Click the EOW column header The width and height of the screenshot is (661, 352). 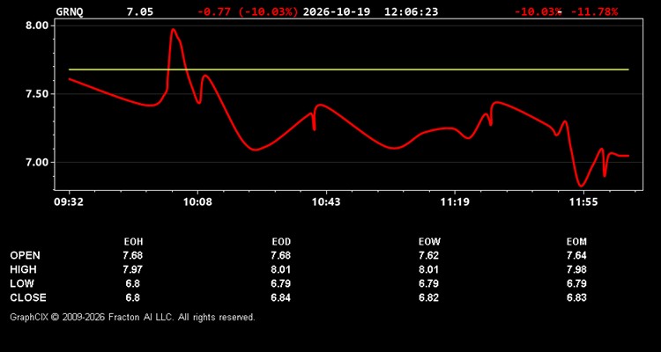point(429,242)
